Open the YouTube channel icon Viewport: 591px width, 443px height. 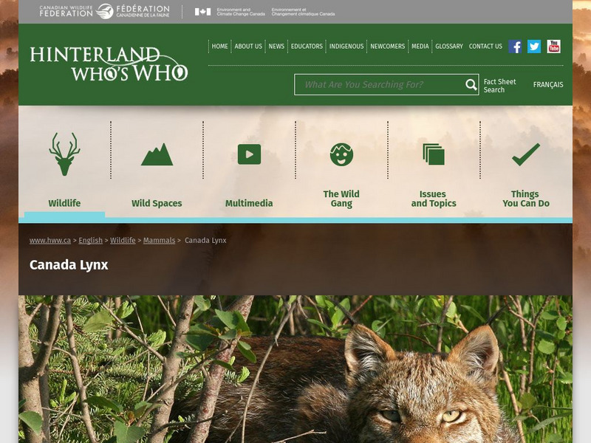[553, 46]
